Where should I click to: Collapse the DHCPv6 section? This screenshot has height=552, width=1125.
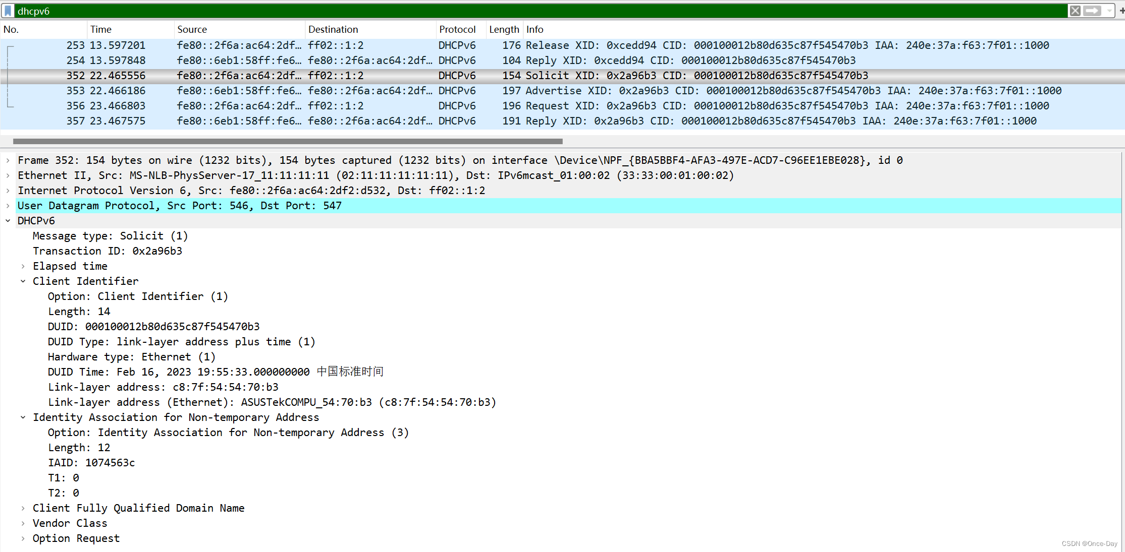coord(8,221)
